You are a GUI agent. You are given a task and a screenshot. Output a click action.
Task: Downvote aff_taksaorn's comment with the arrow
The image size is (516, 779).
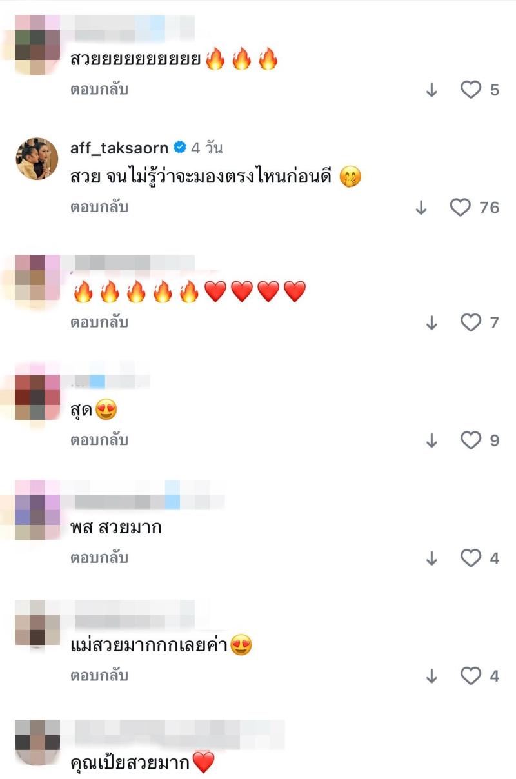point(421,208)
